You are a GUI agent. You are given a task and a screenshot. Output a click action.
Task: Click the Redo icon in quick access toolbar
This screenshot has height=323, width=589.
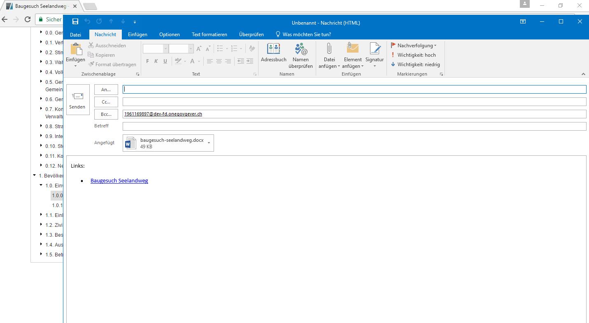click(99, 22)
